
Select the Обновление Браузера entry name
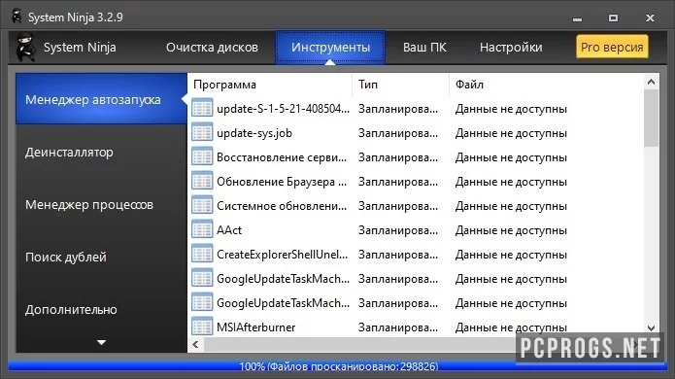tap(282, 182)
